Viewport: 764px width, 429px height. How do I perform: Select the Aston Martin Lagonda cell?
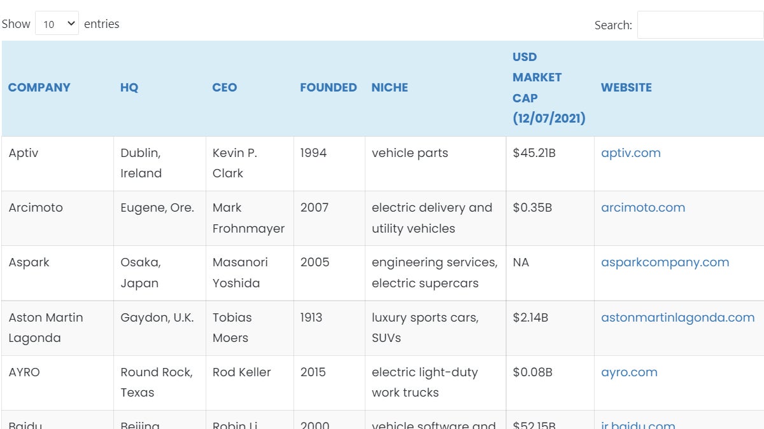(57, 328)
